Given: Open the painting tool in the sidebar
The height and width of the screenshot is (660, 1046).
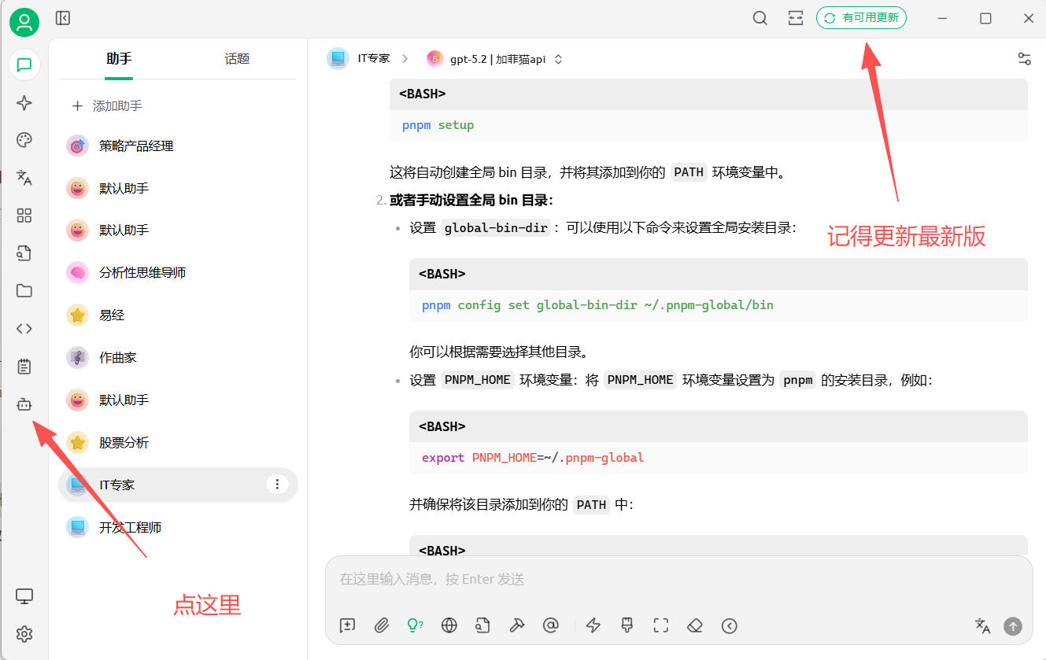Looking at the screenshot, I should [24, 140].
